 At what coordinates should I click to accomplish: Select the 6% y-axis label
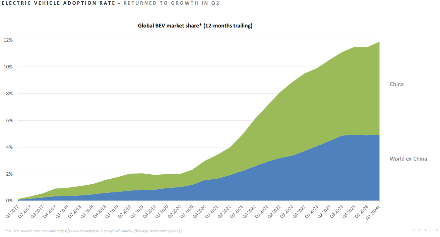tap(9, 120)
